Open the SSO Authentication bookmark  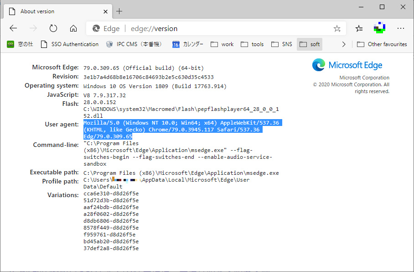(69, 44)
